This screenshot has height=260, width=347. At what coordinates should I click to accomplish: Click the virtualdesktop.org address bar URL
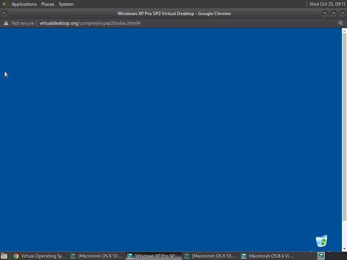pos(90,23)
